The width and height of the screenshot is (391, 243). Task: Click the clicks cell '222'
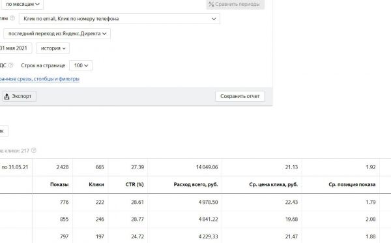tap(100, 202)
